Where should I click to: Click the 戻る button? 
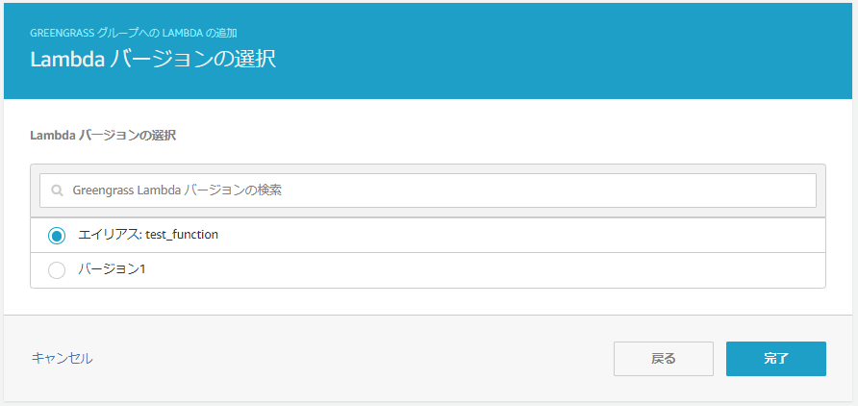pyautogui.click(x=663, y=359)
